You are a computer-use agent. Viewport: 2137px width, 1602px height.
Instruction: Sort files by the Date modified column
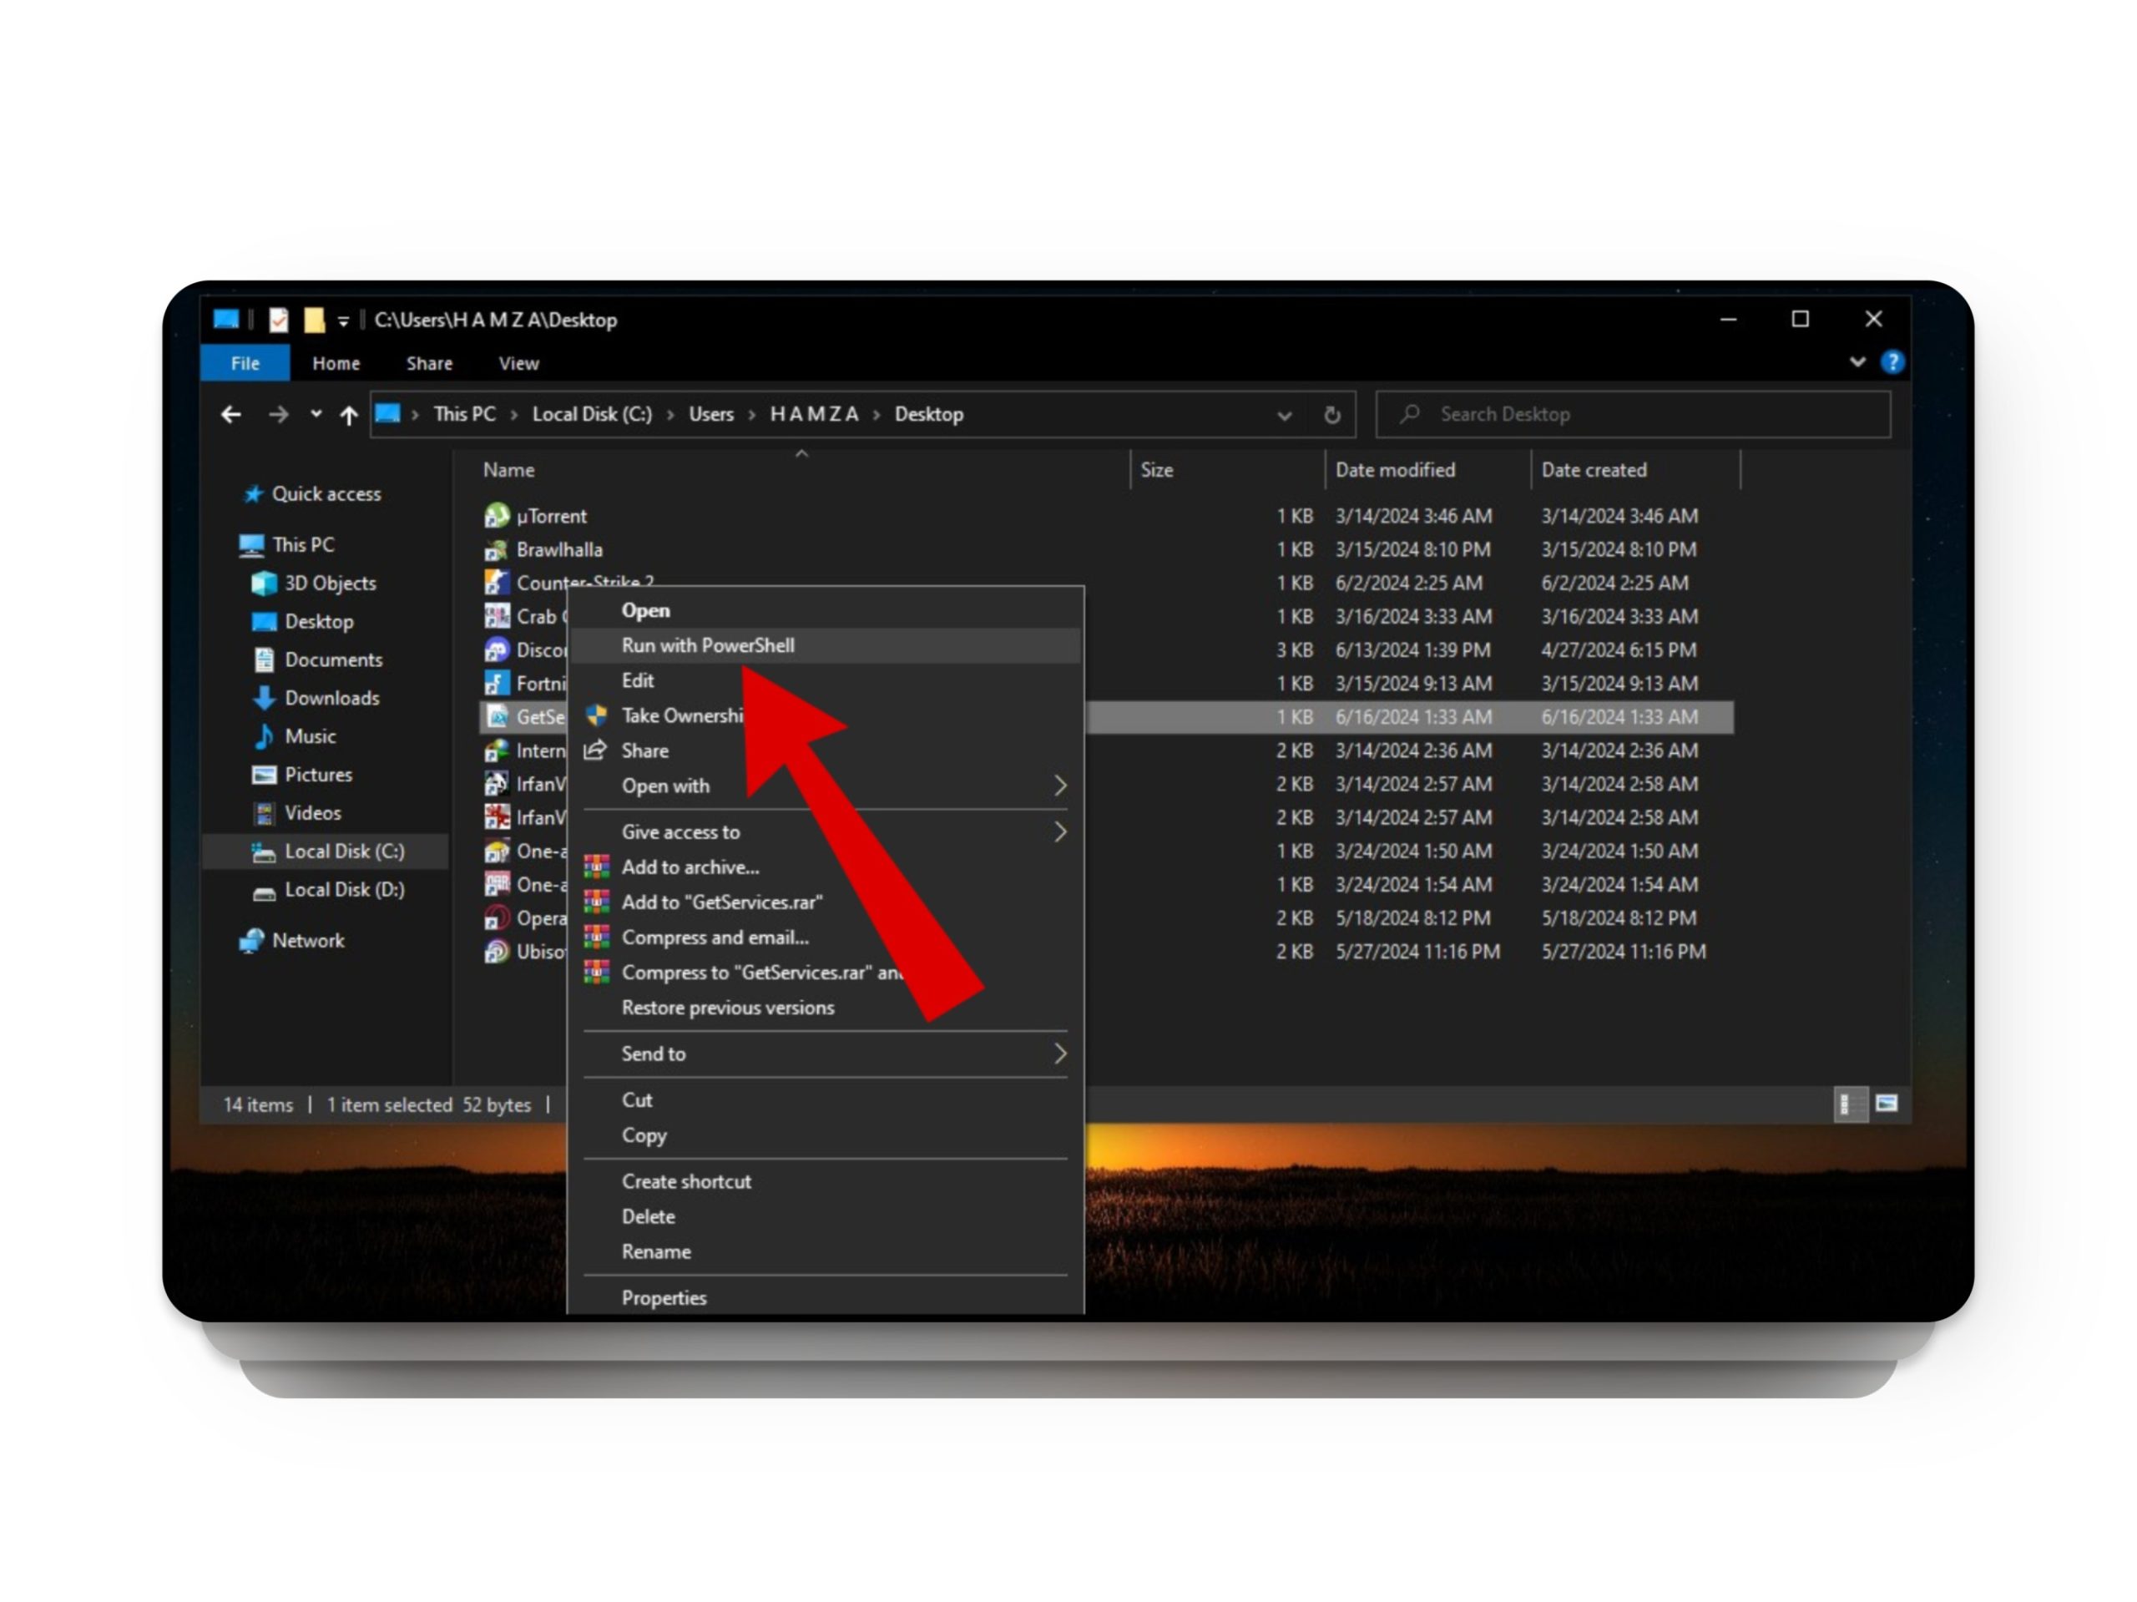pyautogui.click(x=1395, y=470)
